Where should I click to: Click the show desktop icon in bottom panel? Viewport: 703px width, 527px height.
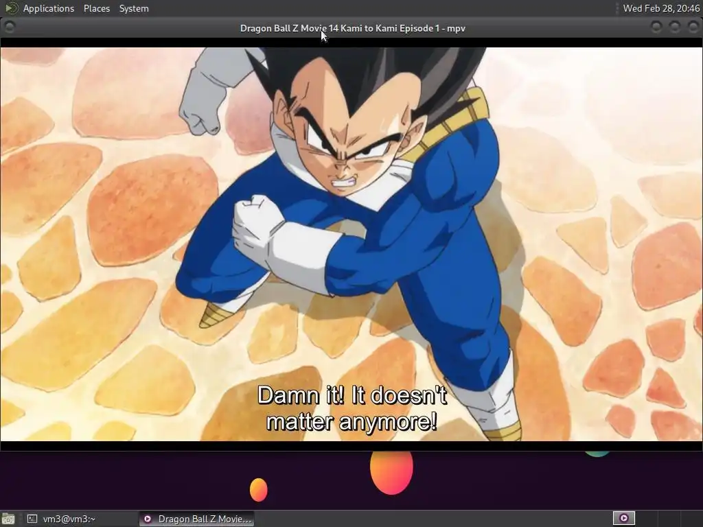click(8, 519)
